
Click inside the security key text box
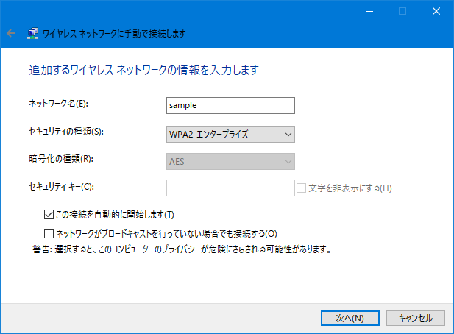point(230,188)
